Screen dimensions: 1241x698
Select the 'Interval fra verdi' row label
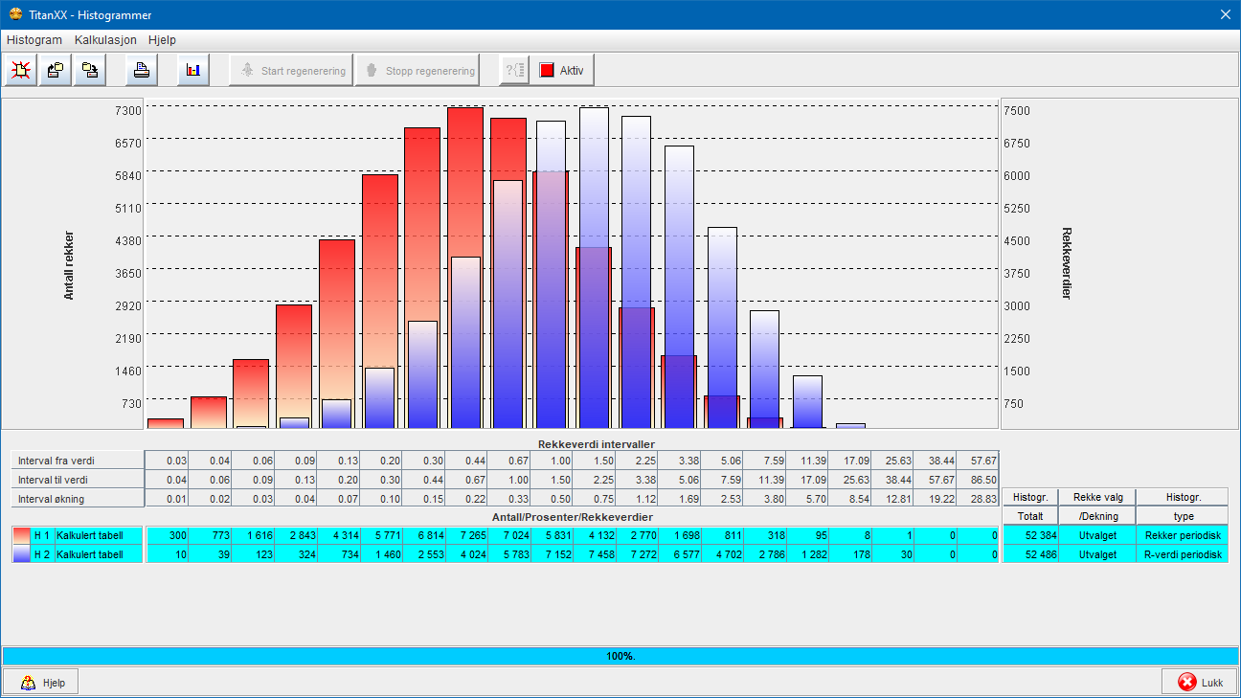point(78,461)
